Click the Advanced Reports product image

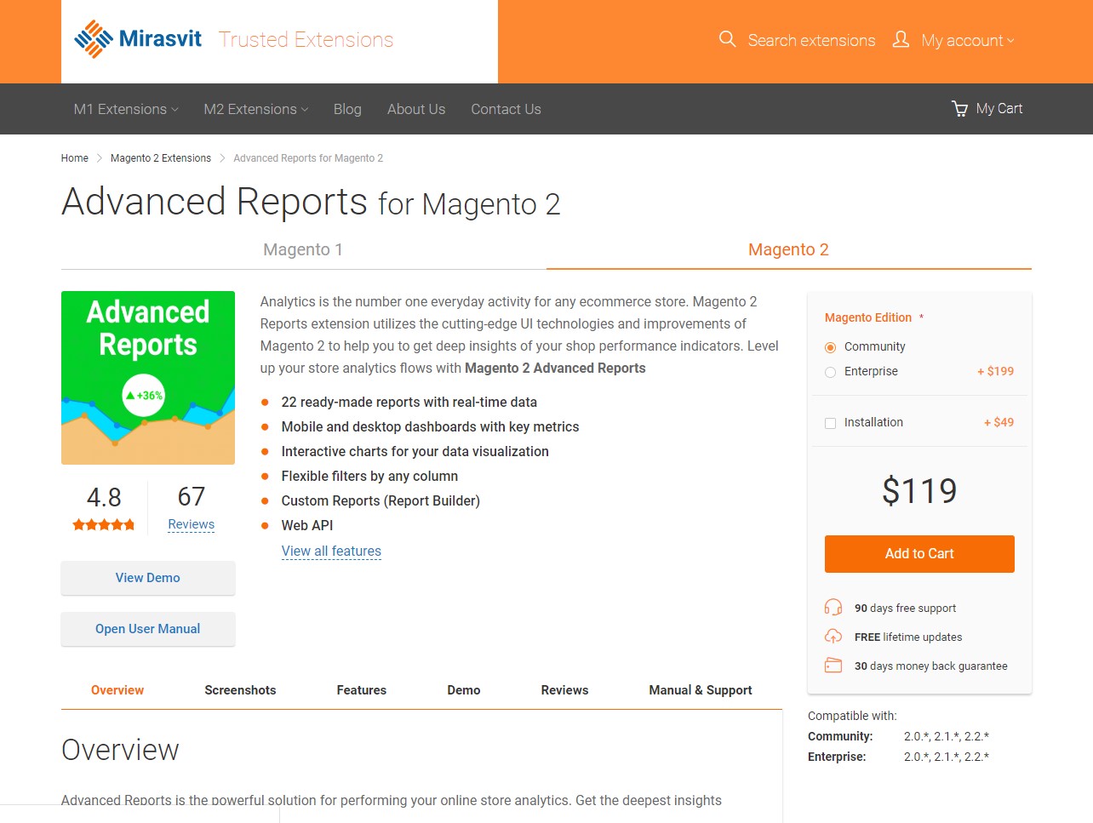tap(148, 378)
